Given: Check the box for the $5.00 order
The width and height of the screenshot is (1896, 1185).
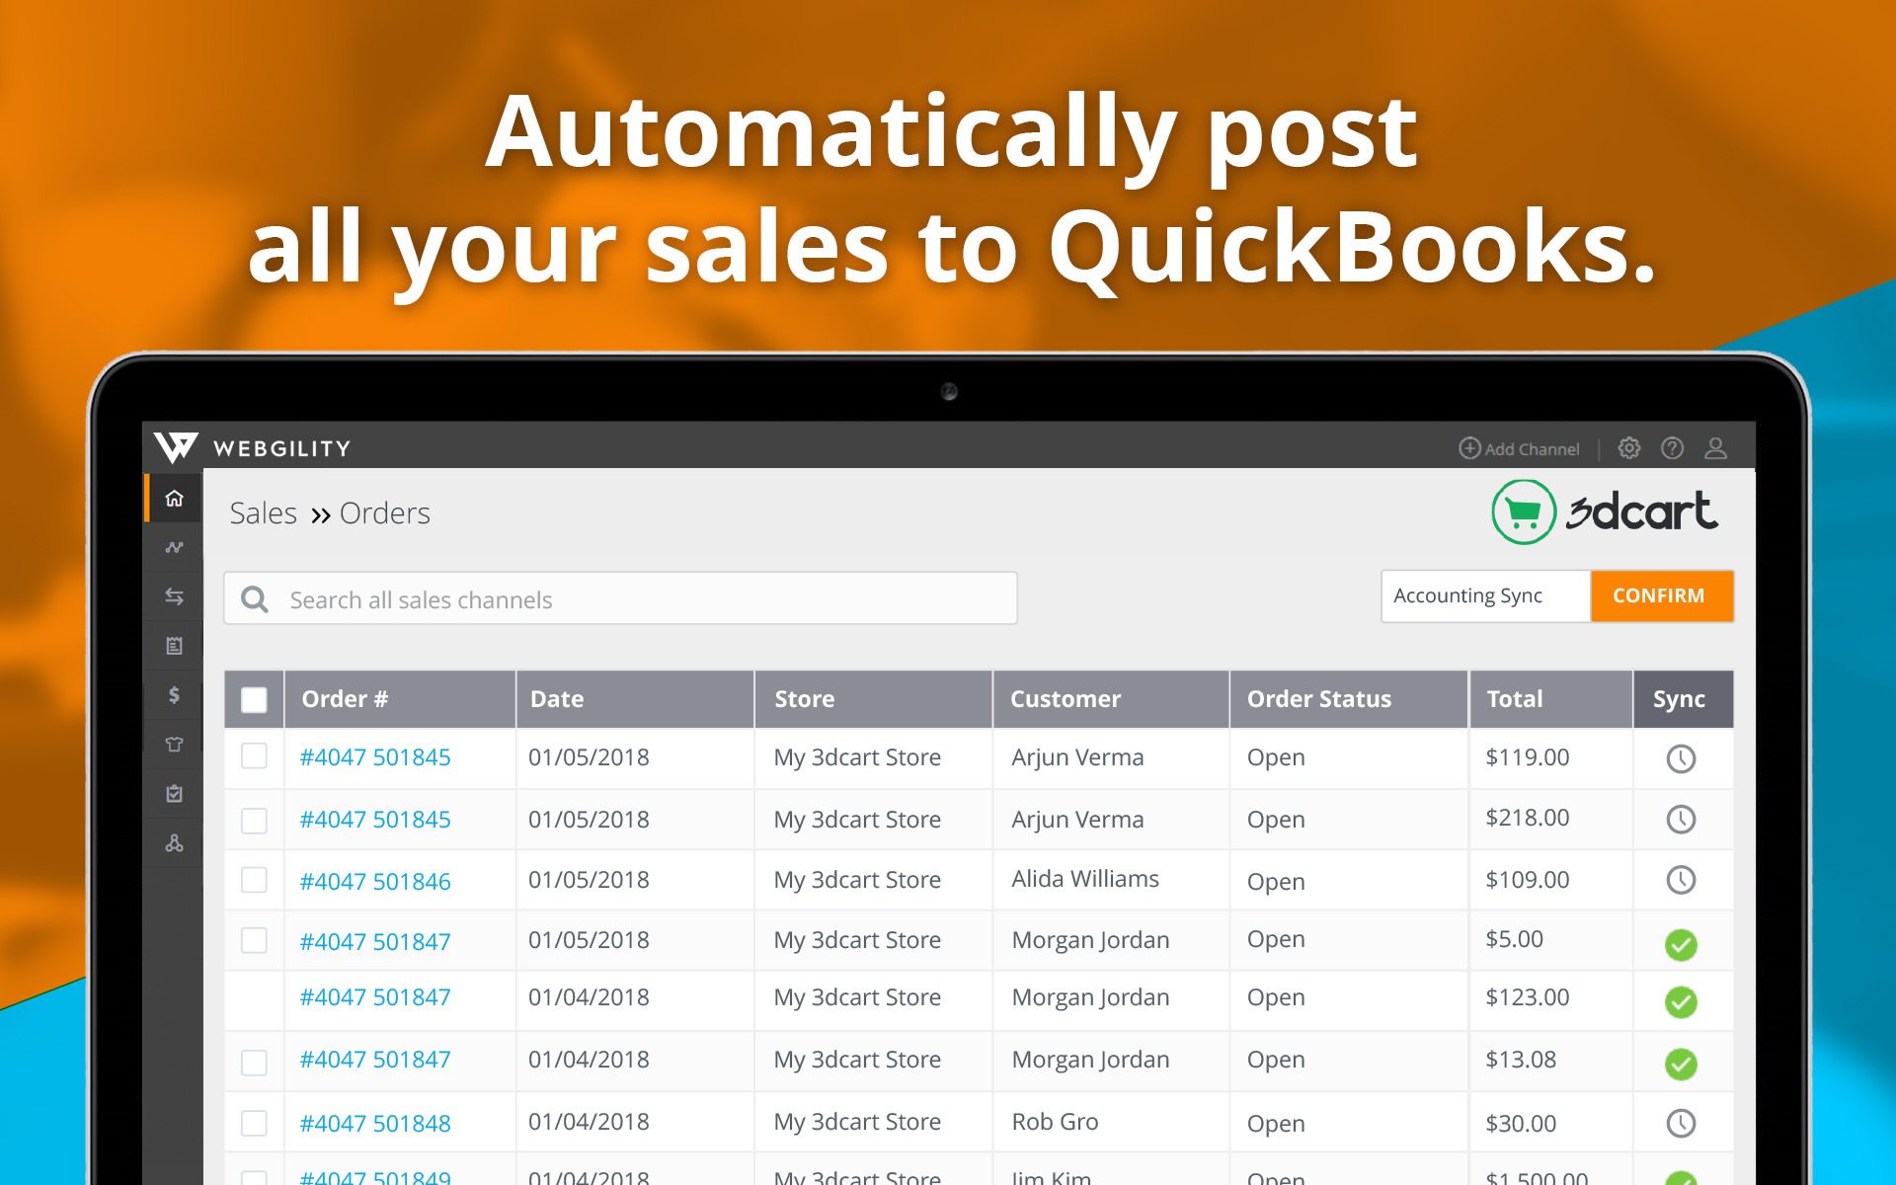Looking at the screenshot, I should 254,940.
